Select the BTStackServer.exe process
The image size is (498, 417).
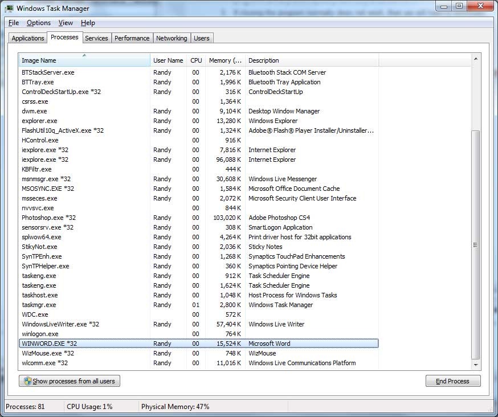point(198,72)
